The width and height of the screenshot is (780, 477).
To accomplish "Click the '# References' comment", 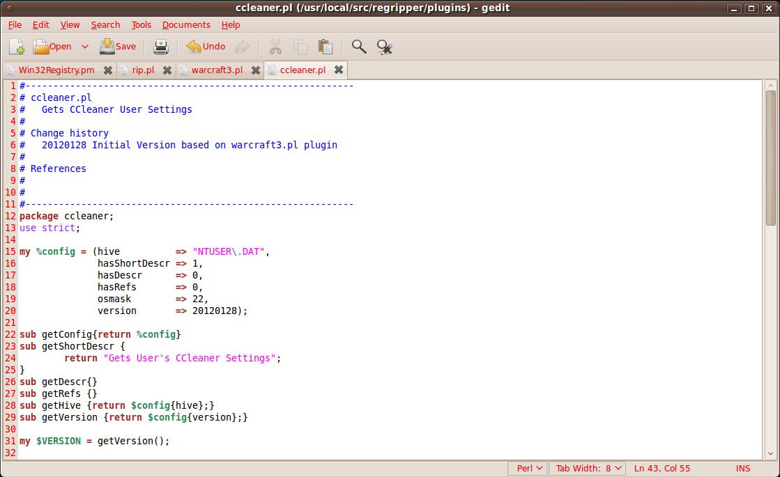I will click(53, 169).
